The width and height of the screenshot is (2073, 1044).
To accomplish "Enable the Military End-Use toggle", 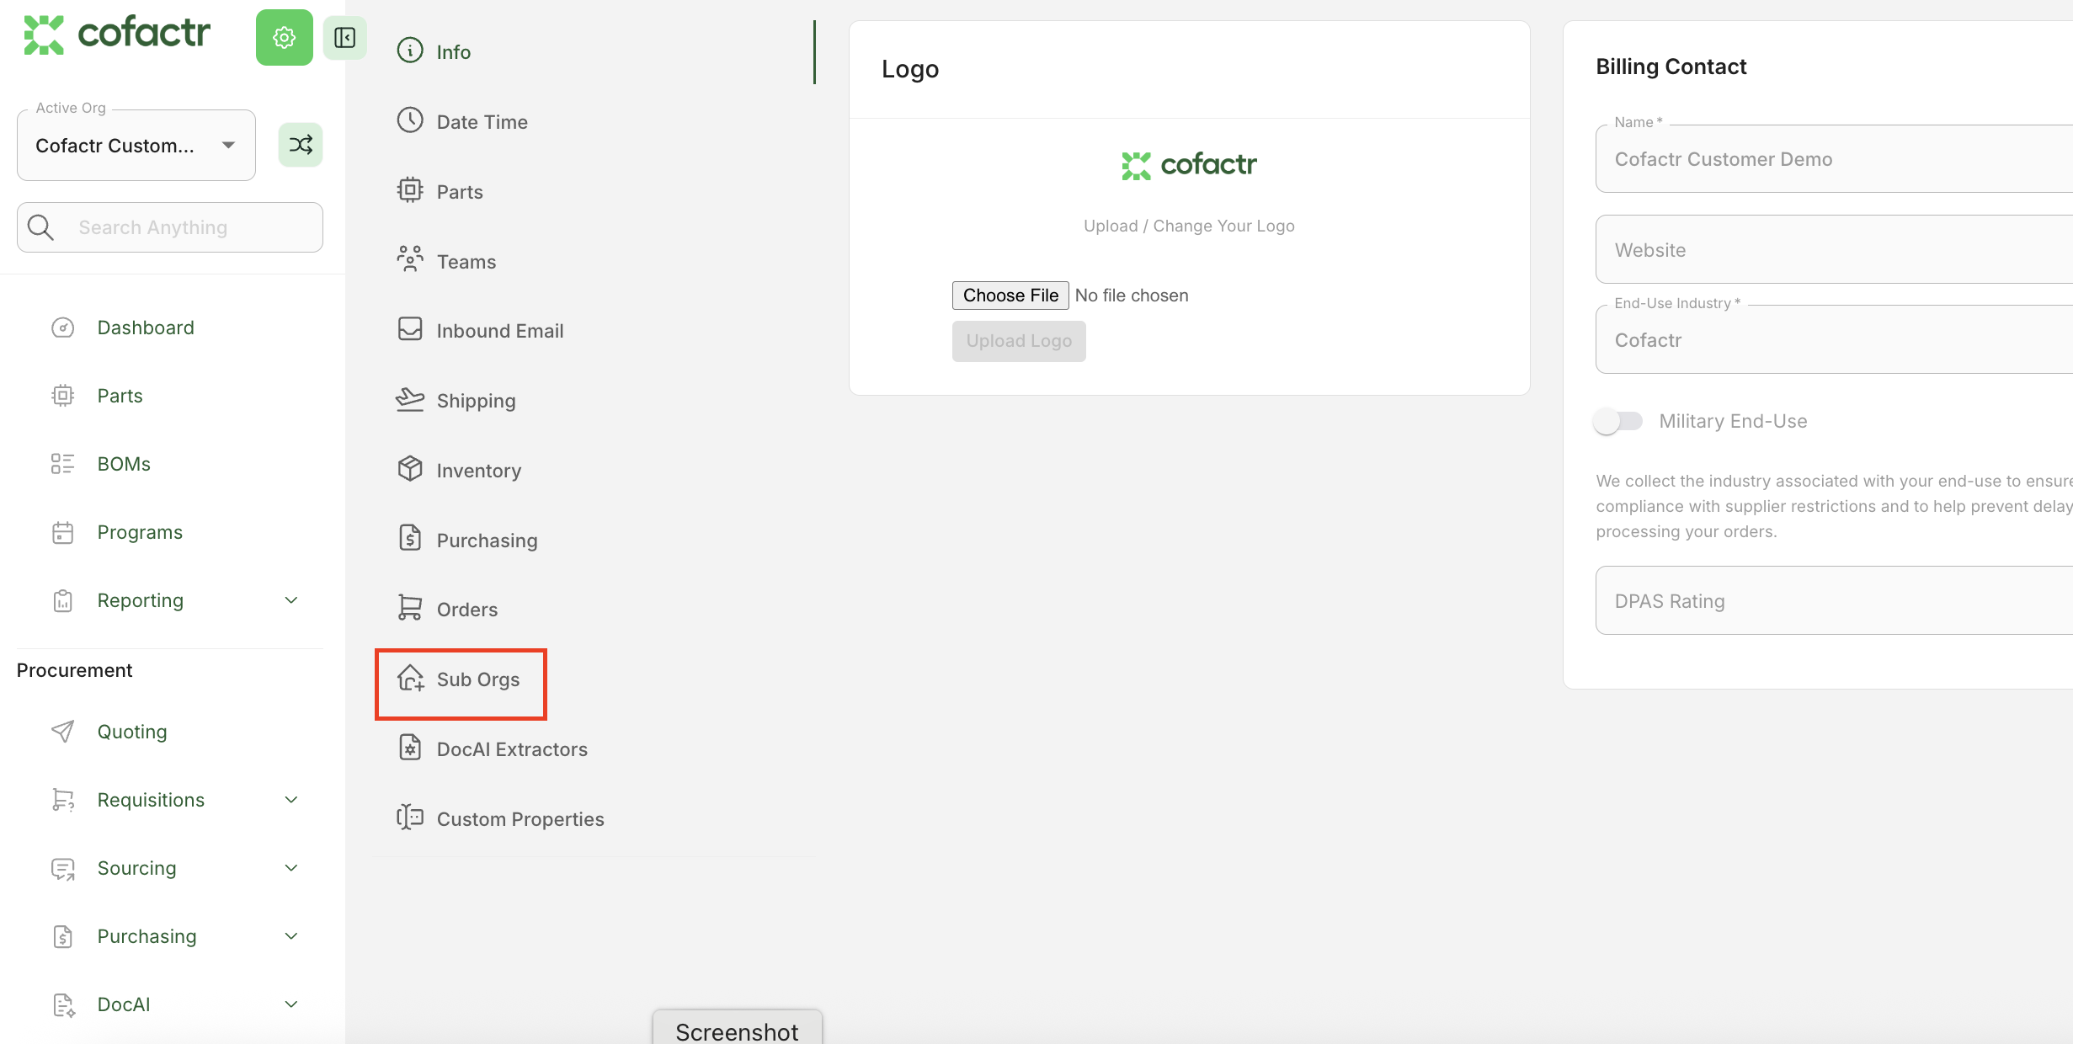I will coord(1617,420).
